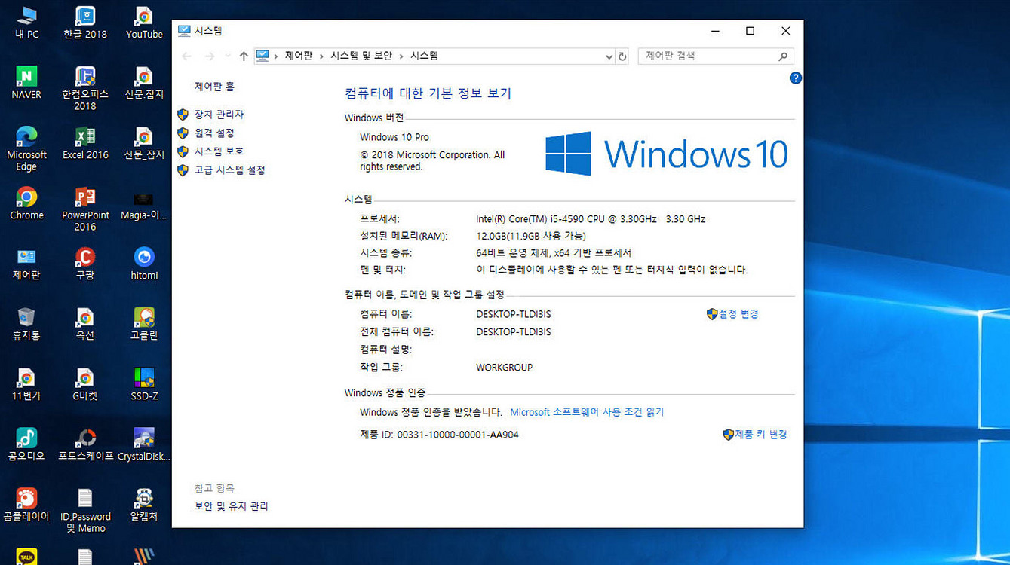The image size is (1010, 565).
Task: Open the 쿠팡 desktop icon
Action: (85, 263)
